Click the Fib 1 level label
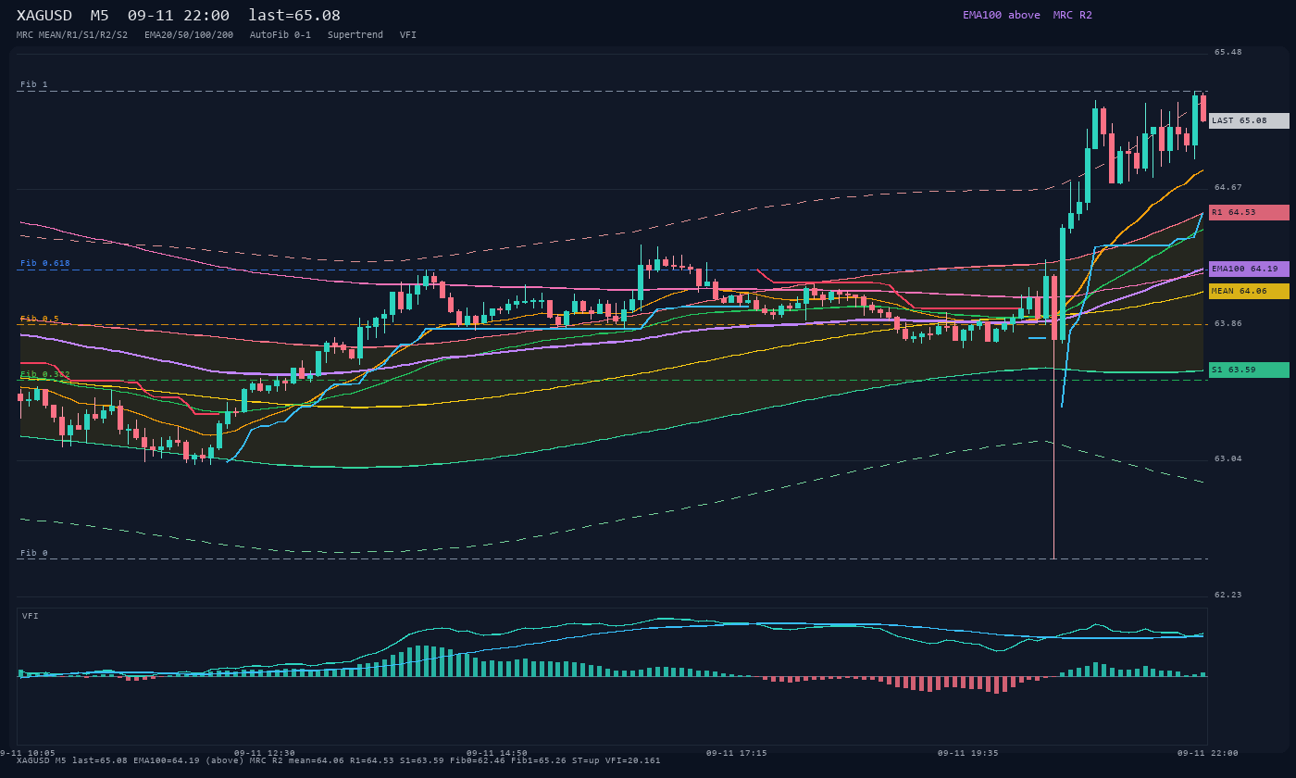1296x778 pixels. [x=34, y=84]
